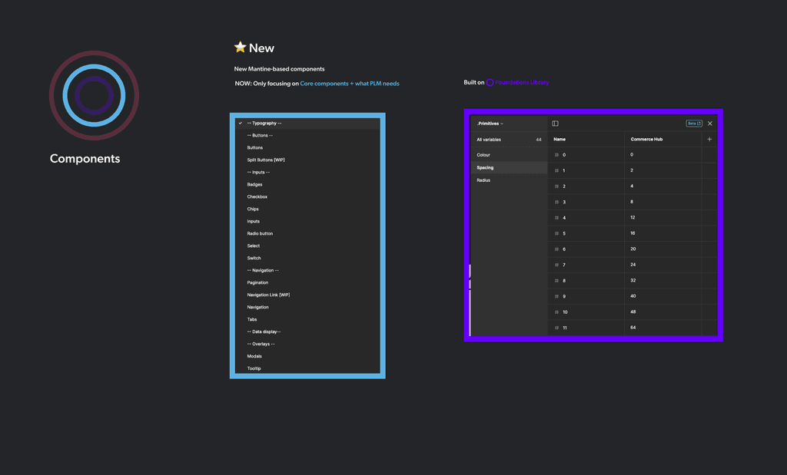Open the Core components link text
787x475 pixels.
coord(324,84)
